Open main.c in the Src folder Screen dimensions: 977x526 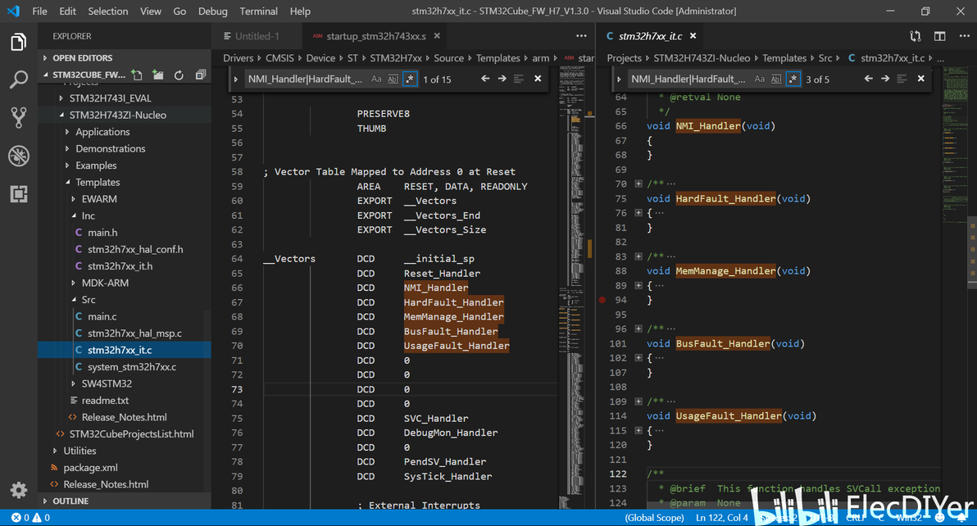pos(102,316)
